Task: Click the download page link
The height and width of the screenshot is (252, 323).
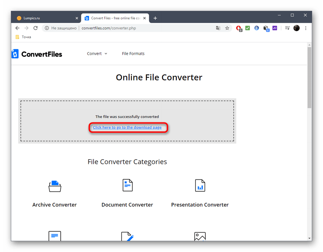Action: click(x=127, y=128)
